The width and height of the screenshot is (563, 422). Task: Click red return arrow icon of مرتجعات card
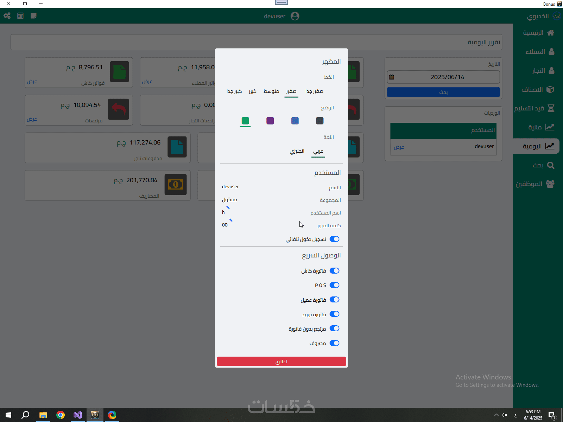tap(119, 109)
